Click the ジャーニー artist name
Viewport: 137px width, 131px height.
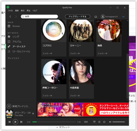75,46
